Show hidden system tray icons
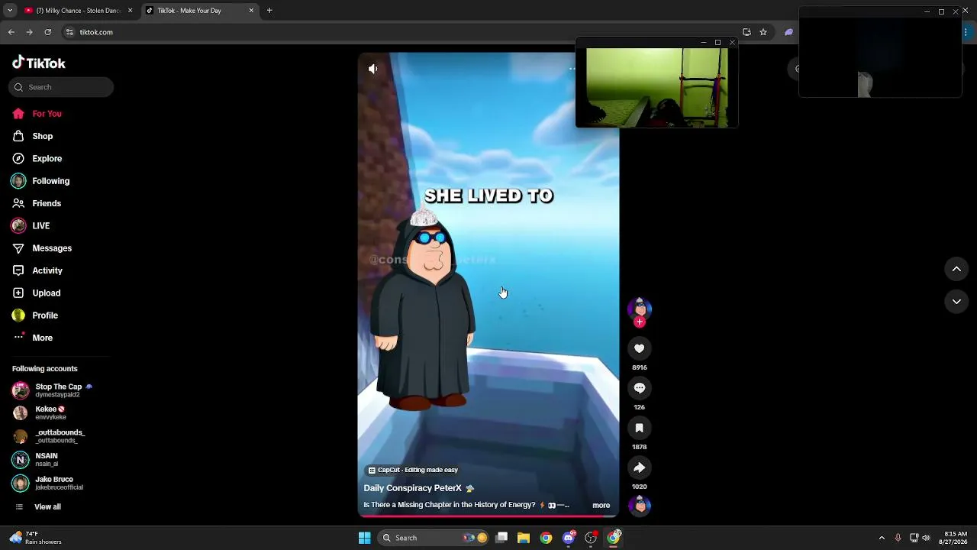 click(x=882, y=538)
